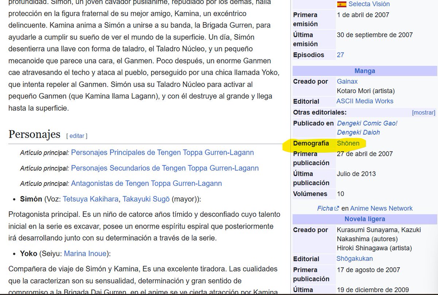Click the bold Yoko character name

(x=29, y=253)
